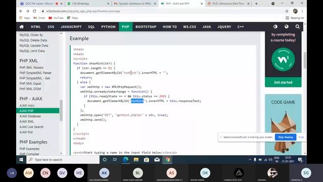The image size is (323, 182).
Task: Toggle dark mode contrast icon
Action: [275, 27]
